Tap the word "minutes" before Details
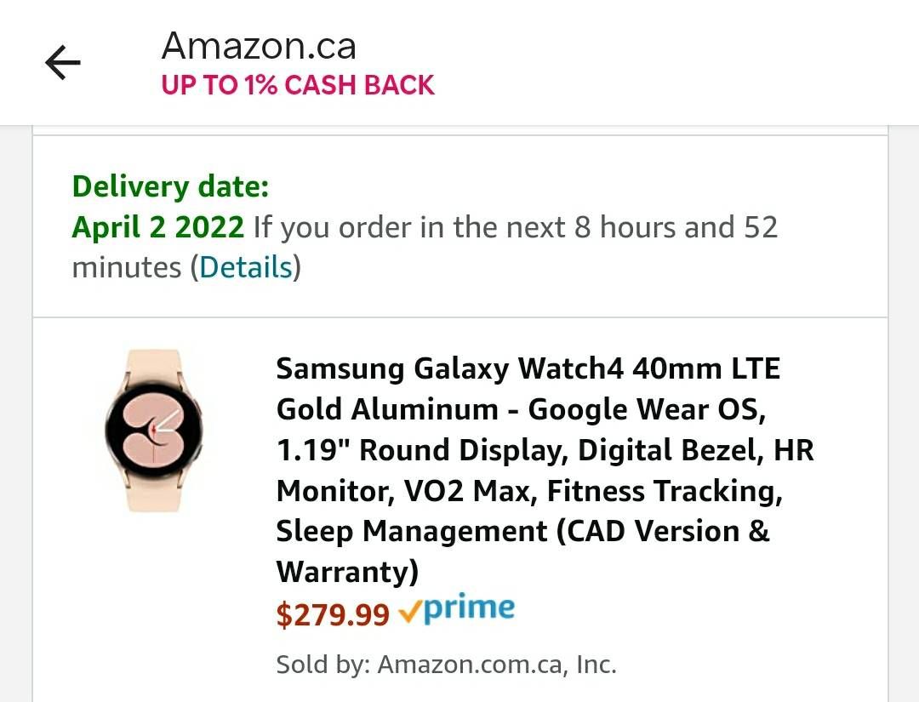The image size is (919, 702). [x=127, y=267]
